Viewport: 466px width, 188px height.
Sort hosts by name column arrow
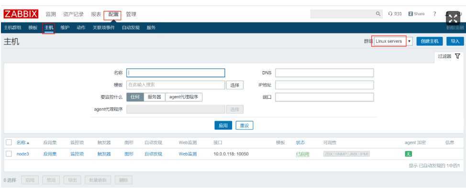tap(28, 143)
